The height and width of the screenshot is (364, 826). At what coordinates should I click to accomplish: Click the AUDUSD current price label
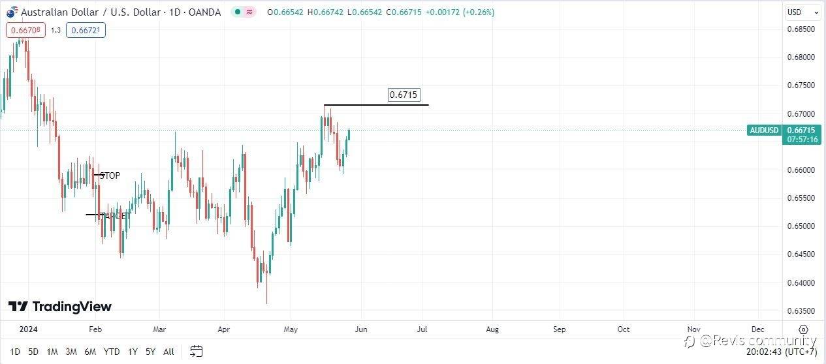(x=765, y=130)
